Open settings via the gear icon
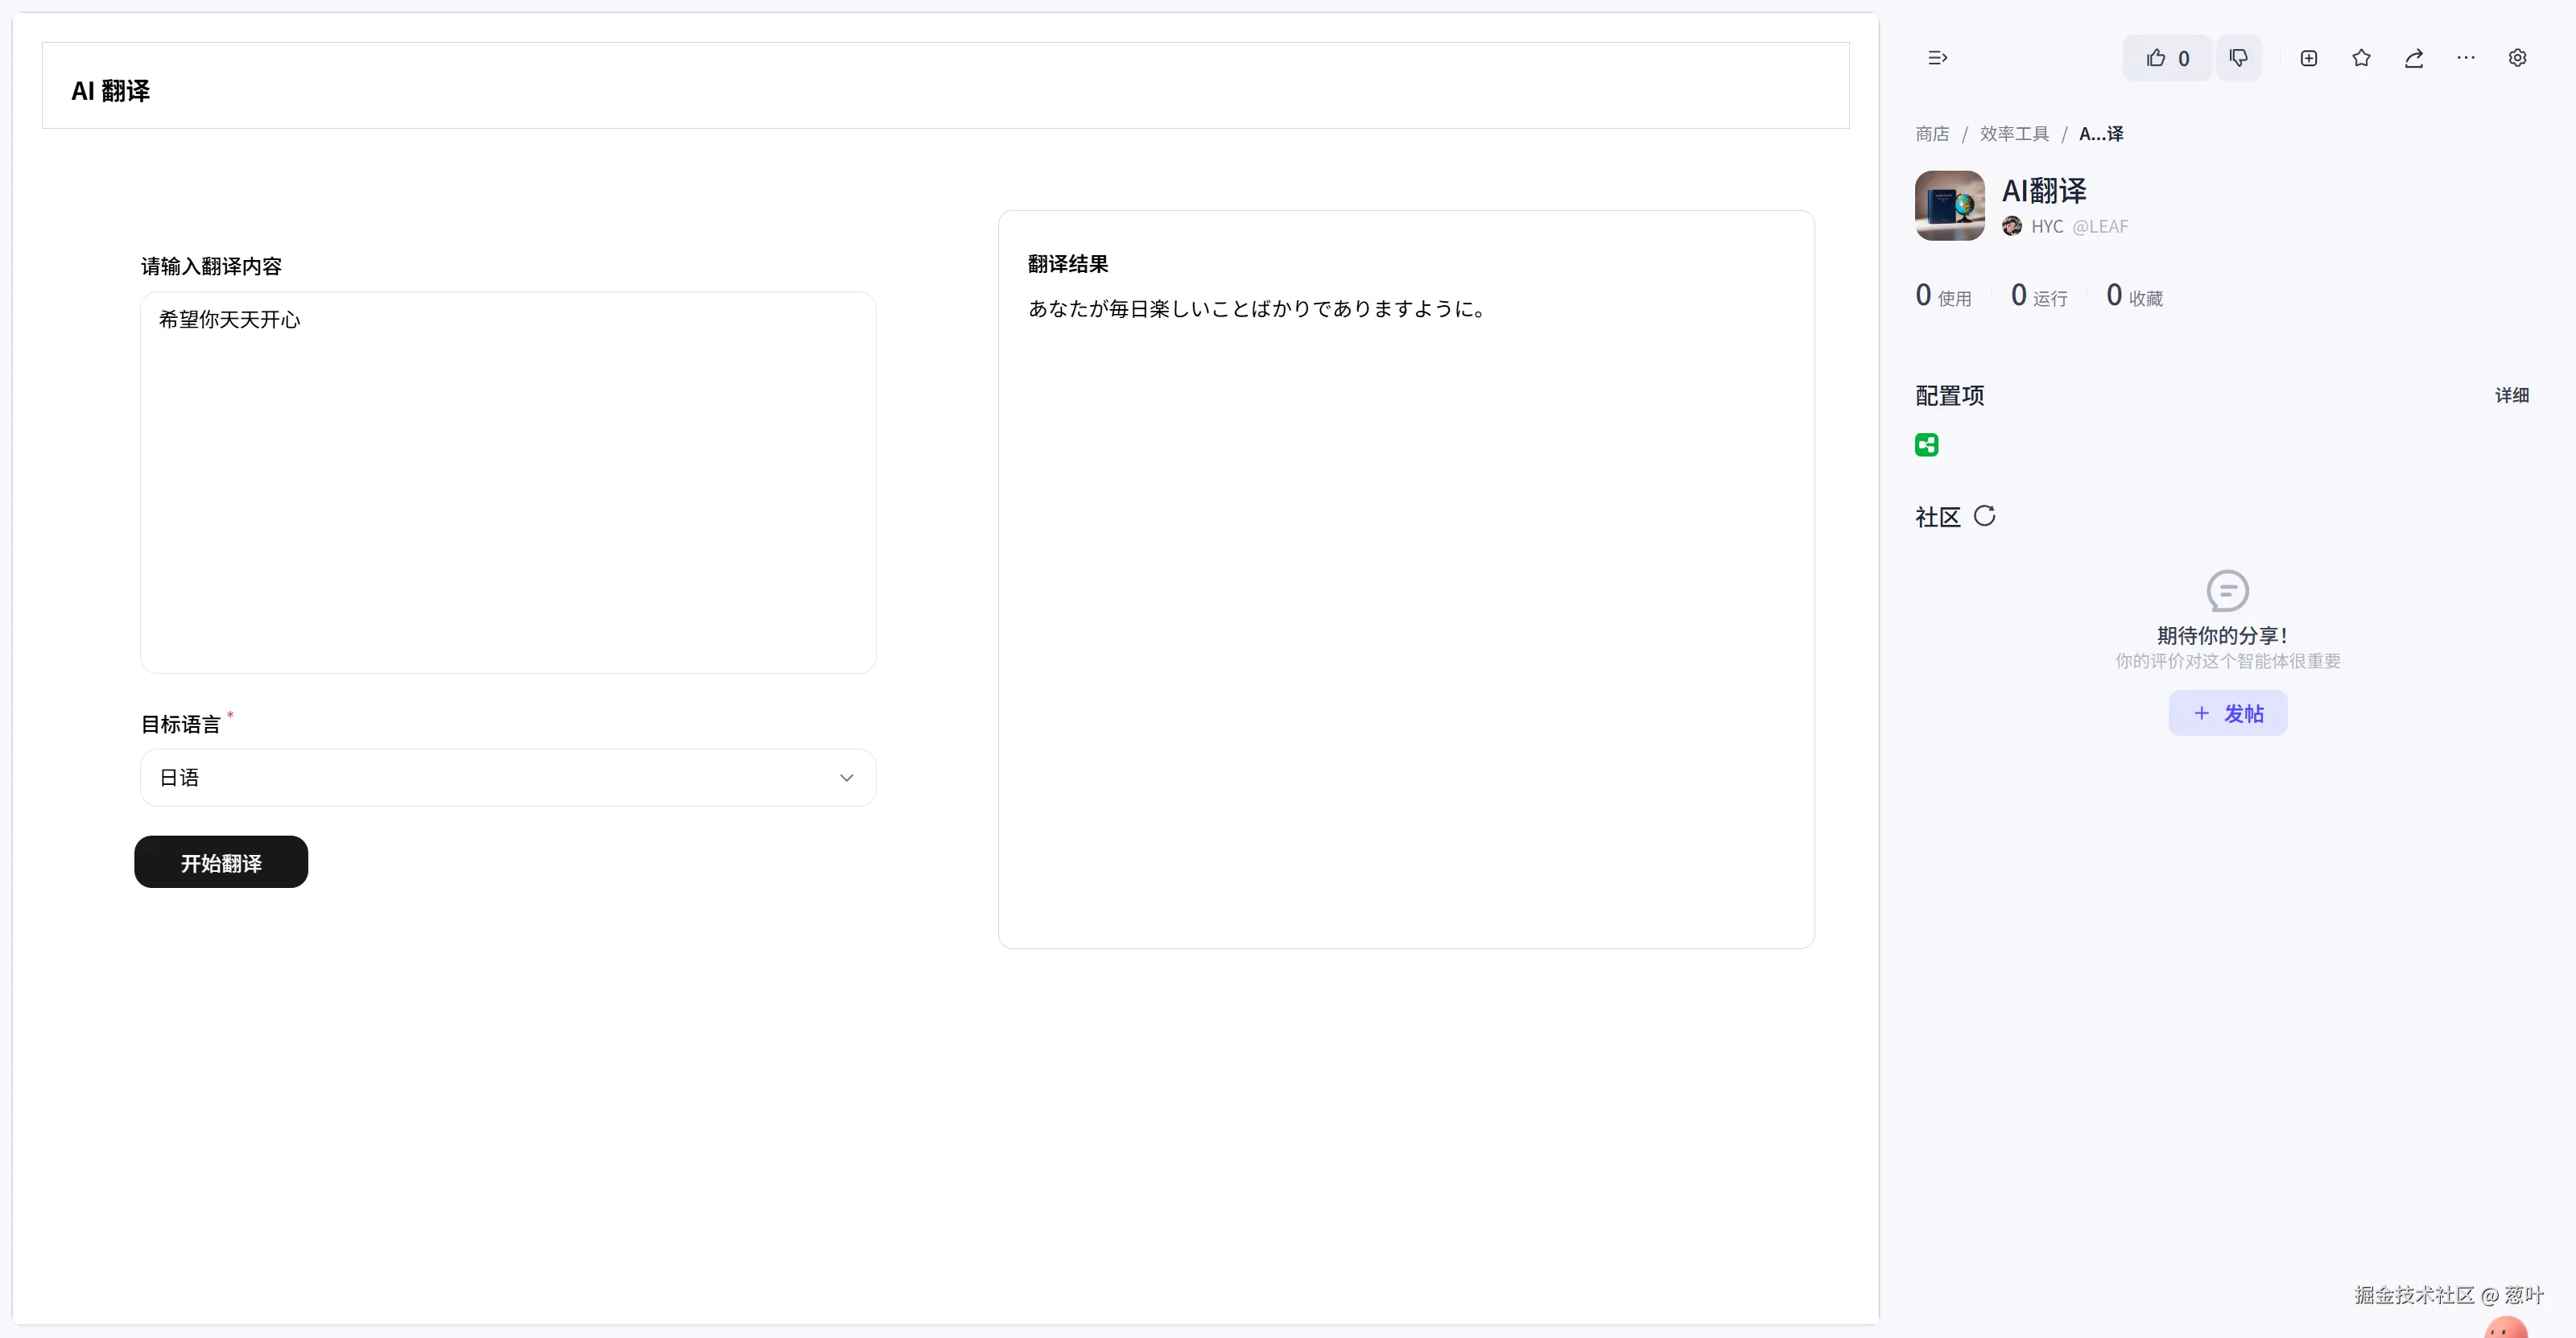Screen dimensions: 2576x1338 pyautogui.click(x=2517, y=58)
